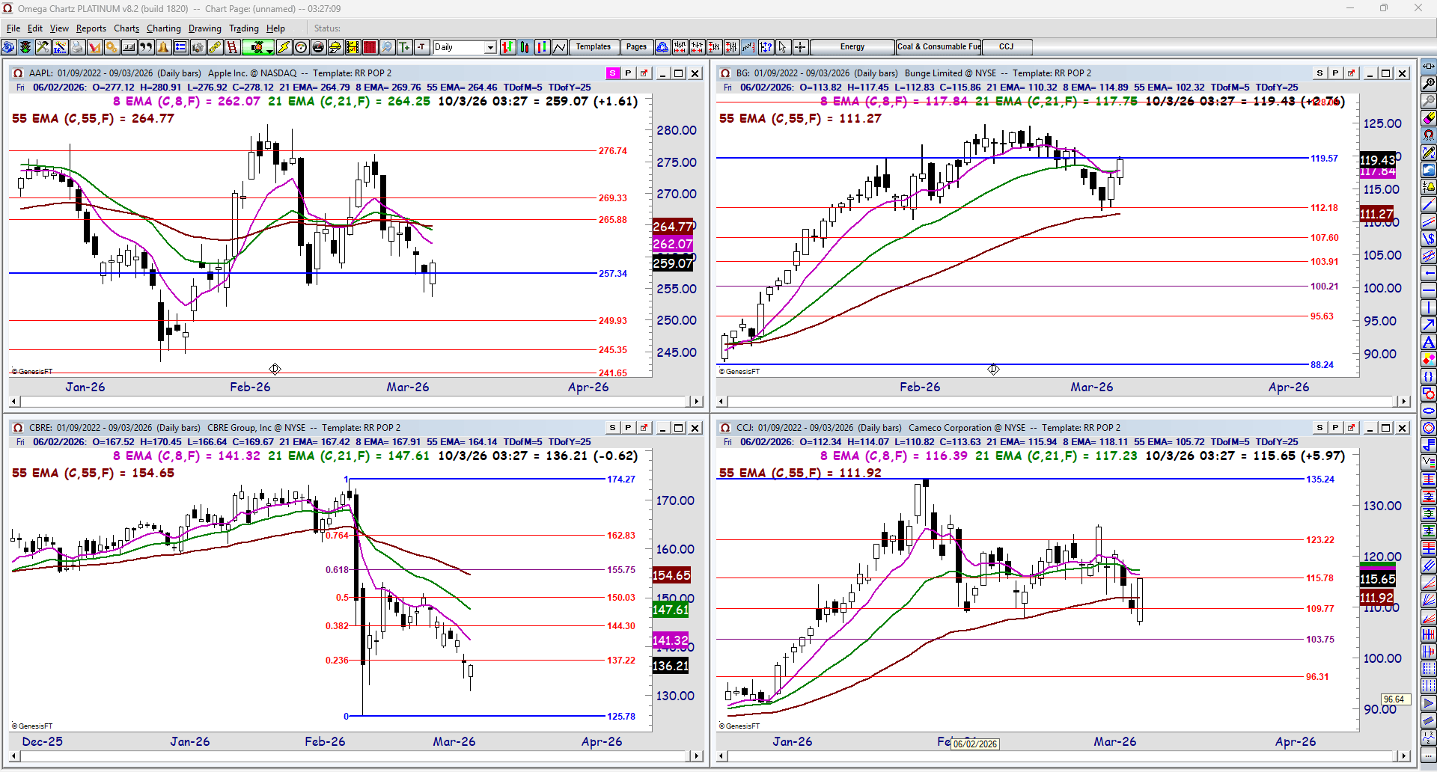The height and width of the screenshot is (772, 1437).
Task: Click the Templates button
Action: click(x=594, y=47)
